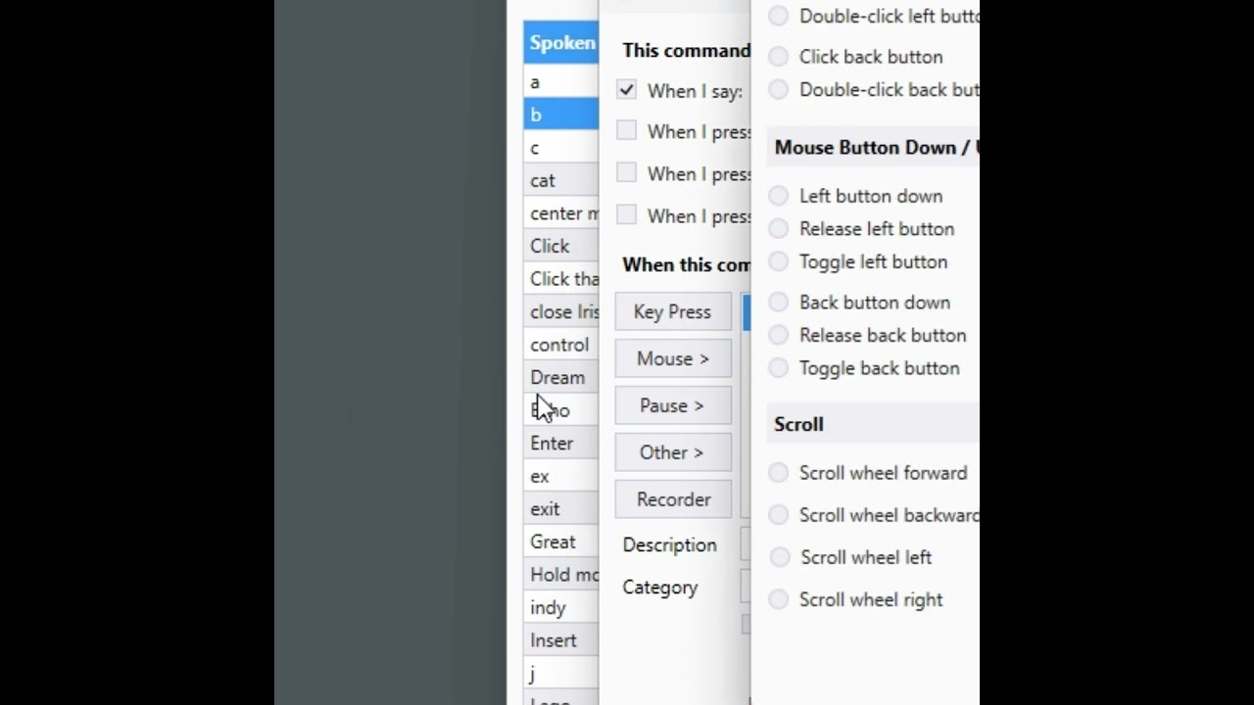Select the 'Click tha' command row
1254x705 pixels.
[x=561, y=279]
